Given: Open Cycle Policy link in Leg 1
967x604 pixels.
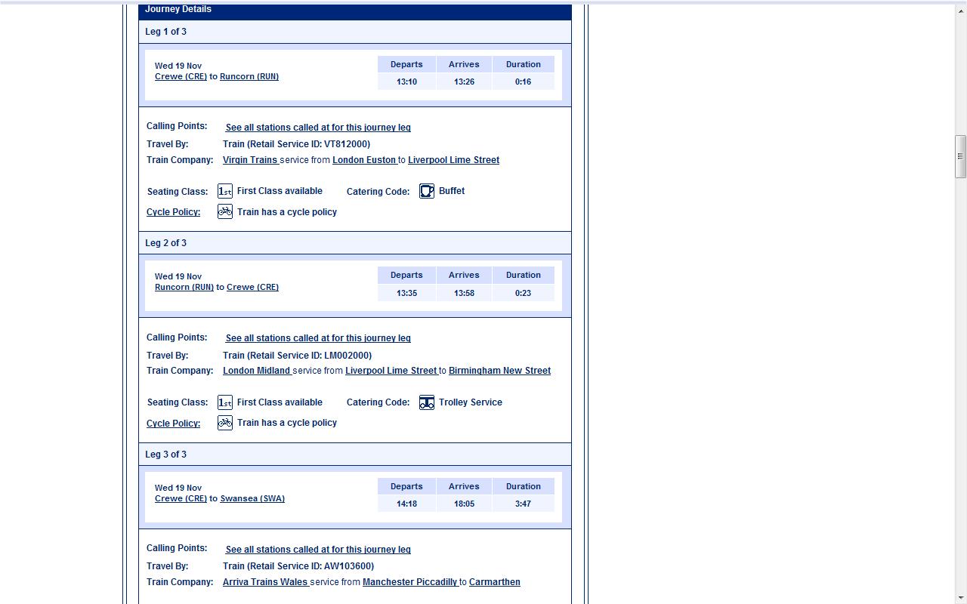Looking at the screenshot, I should [x=173, y=212].
